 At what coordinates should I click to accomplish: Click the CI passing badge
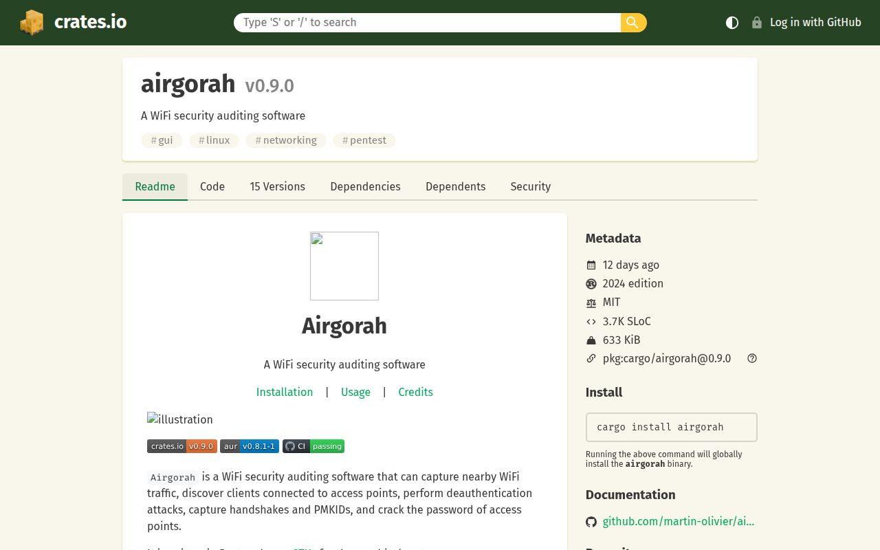[313, 446]
